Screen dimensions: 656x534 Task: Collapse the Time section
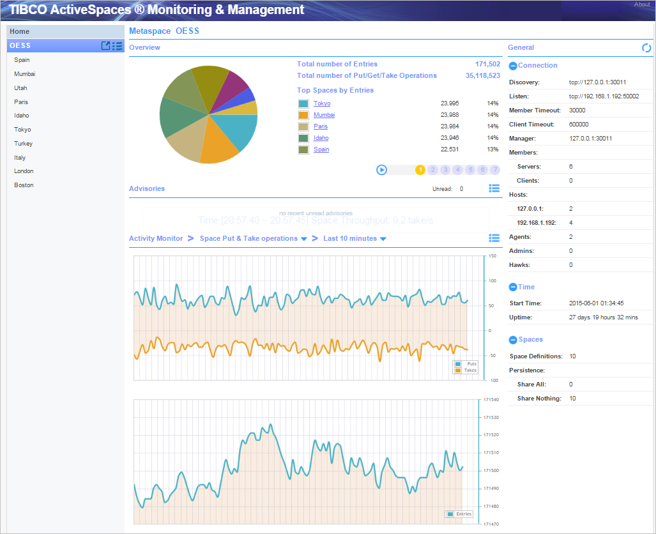click(512, 287)
